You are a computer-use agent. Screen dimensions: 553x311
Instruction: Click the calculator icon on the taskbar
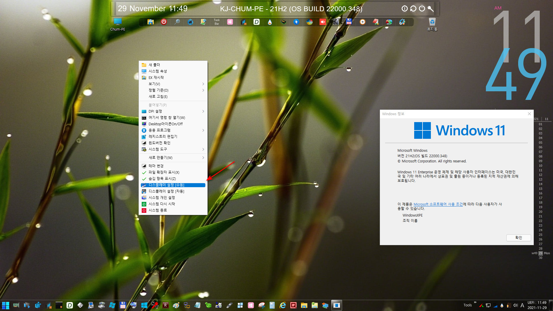pos(272,305)
